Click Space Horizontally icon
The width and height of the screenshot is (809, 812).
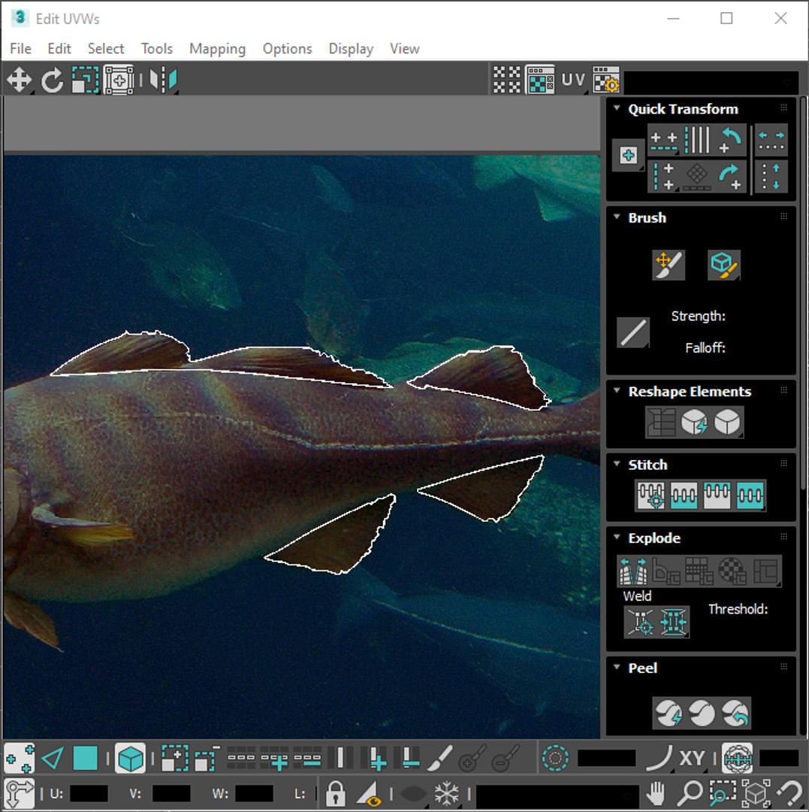pos(771,141)
